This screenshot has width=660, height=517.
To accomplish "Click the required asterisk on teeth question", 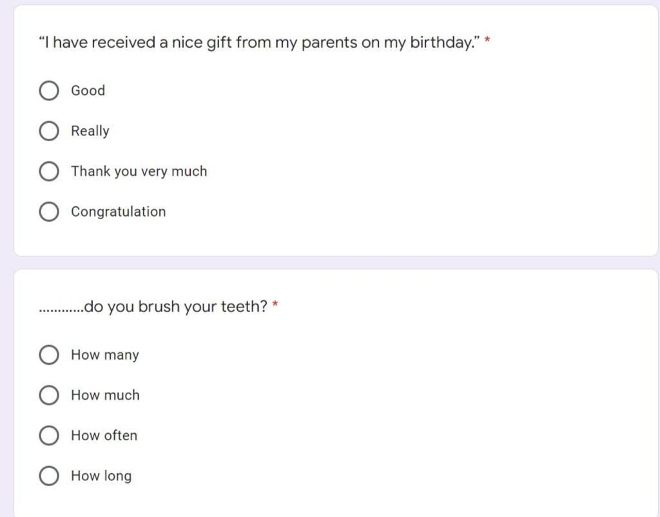I will pyautogui.click(x=275, y=304).
